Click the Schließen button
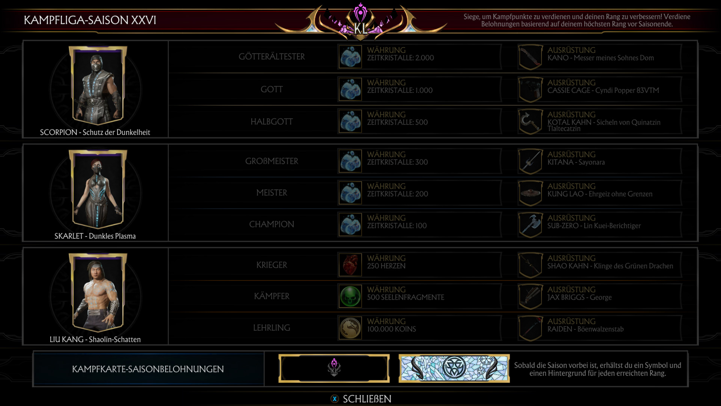Image resolution: width=721 pixels, height=406 pixels. (361, 399)
